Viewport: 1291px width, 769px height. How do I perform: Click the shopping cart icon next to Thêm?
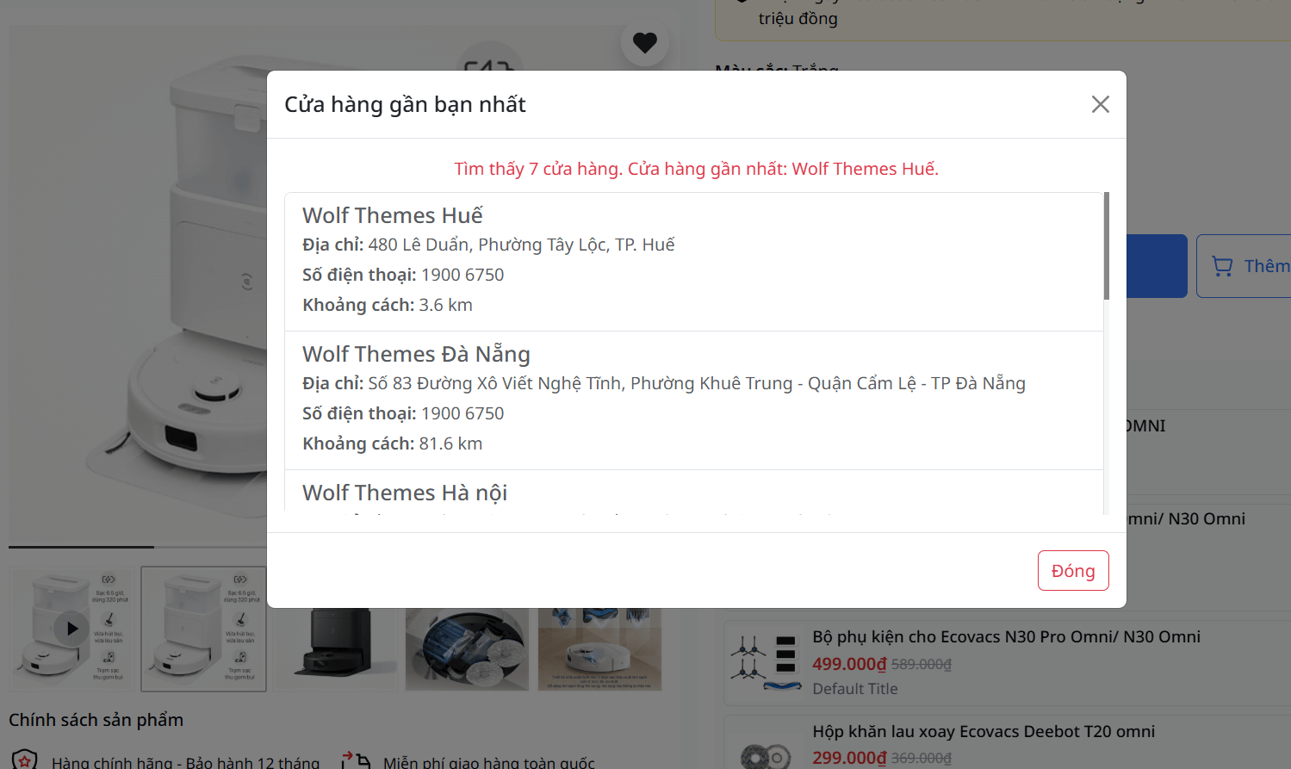(1222, 266)
